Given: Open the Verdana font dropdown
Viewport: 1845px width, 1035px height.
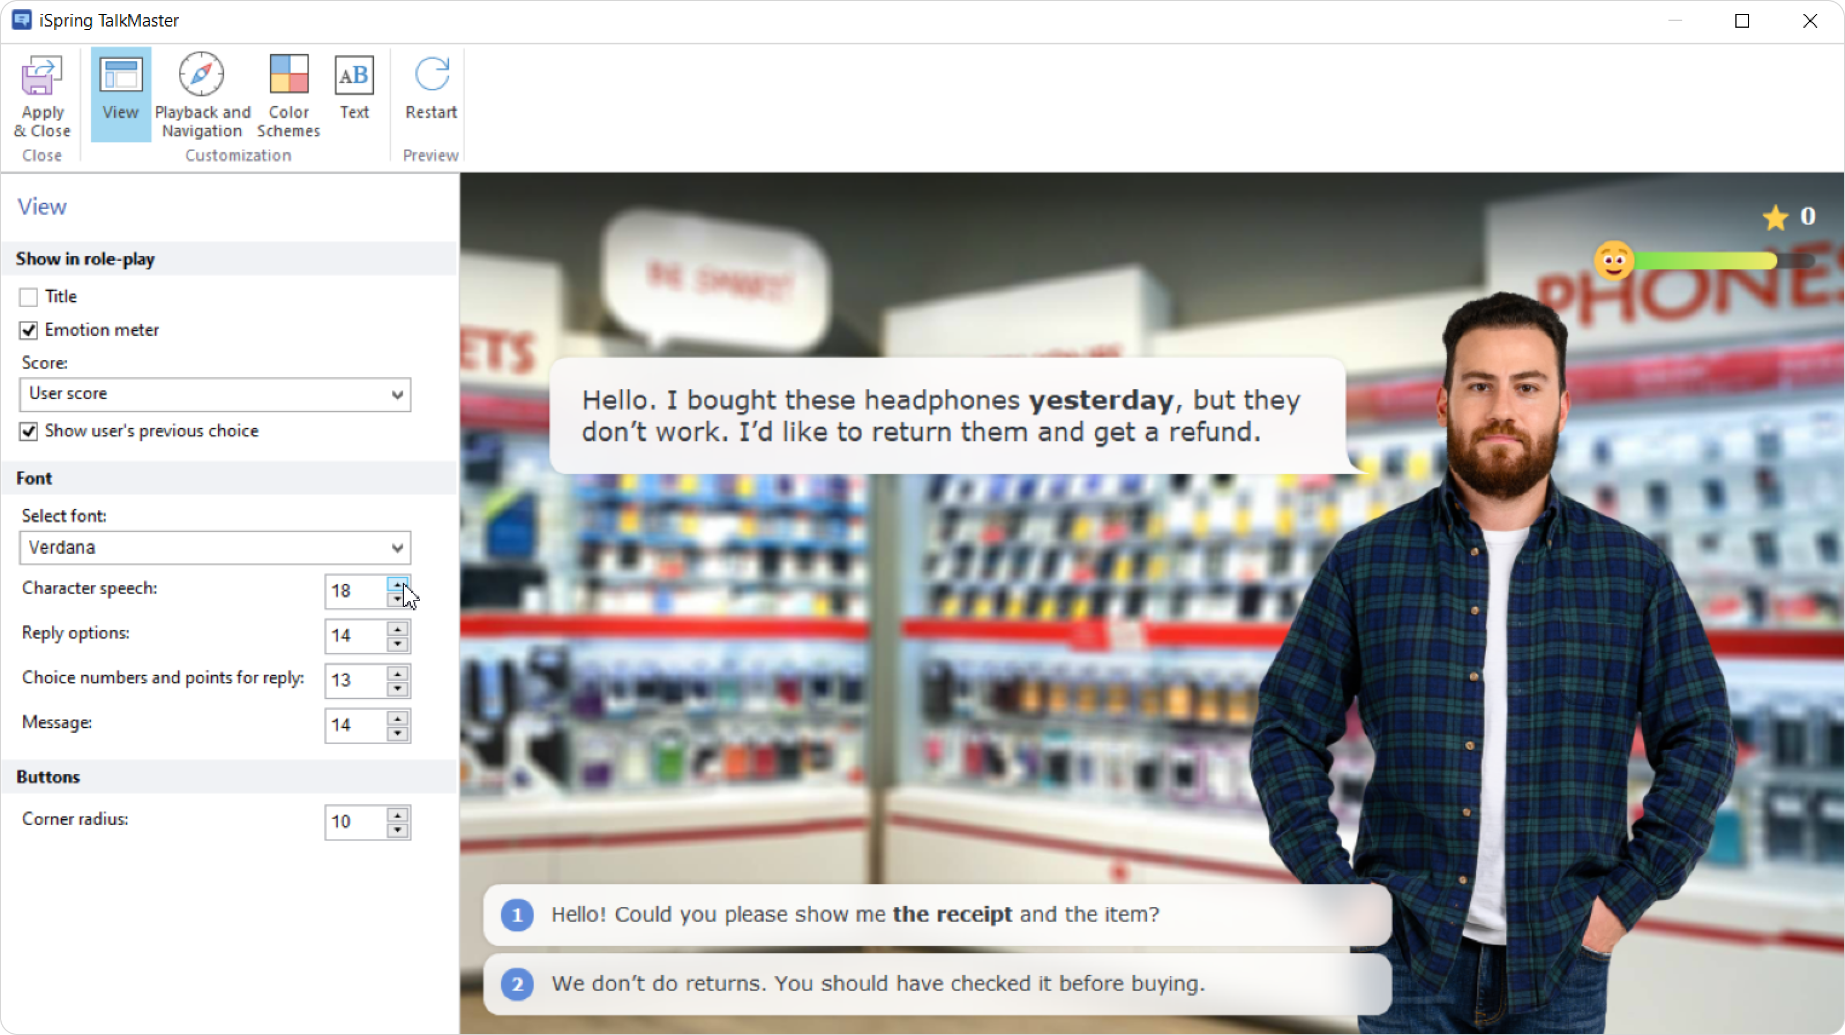Looking at the screenshot, I should (x=397, y=548).
